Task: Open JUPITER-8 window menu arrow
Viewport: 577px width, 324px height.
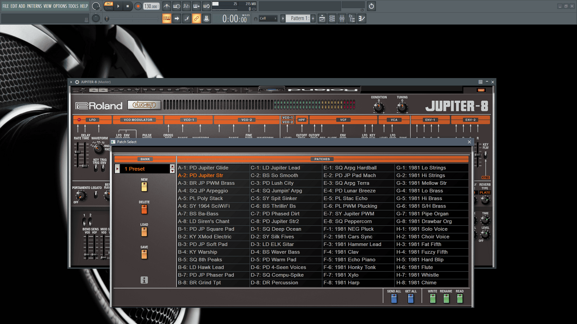Action: point(71,82)
